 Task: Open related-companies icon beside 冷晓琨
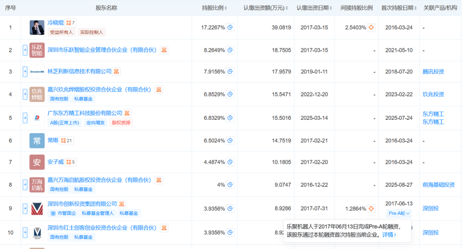(x=70, y=23)
